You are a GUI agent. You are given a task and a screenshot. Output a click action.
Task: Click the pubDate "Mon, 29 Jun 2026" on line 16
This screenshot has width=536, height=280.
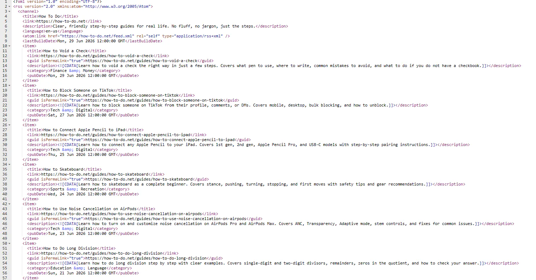coord(82,75)
